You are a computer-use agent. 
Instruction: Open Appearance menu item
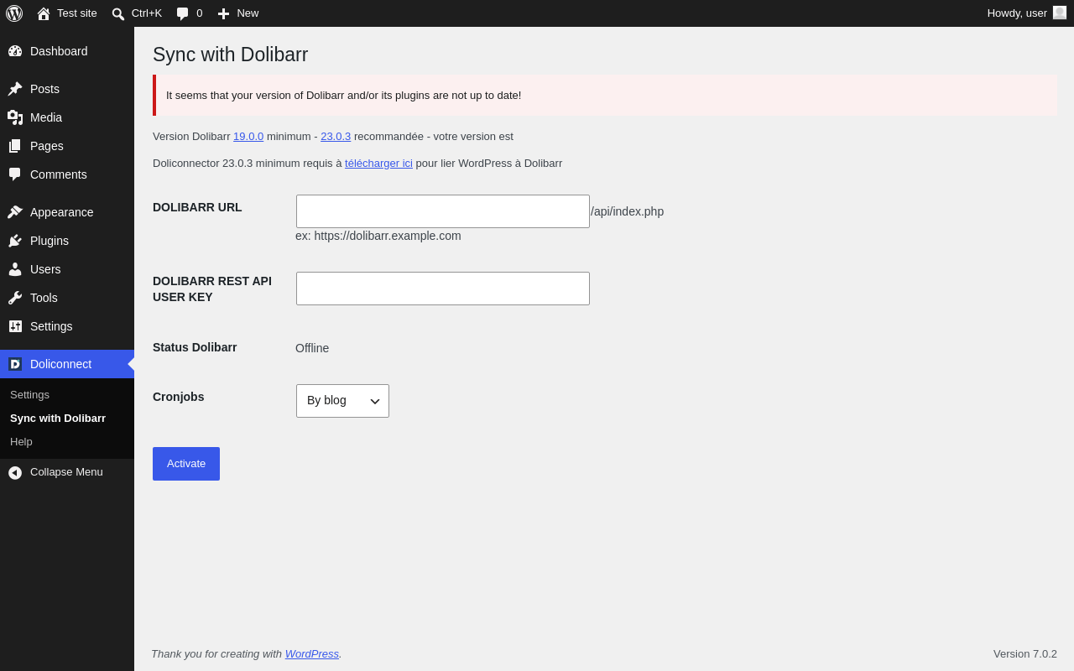[x=67, y=212]
